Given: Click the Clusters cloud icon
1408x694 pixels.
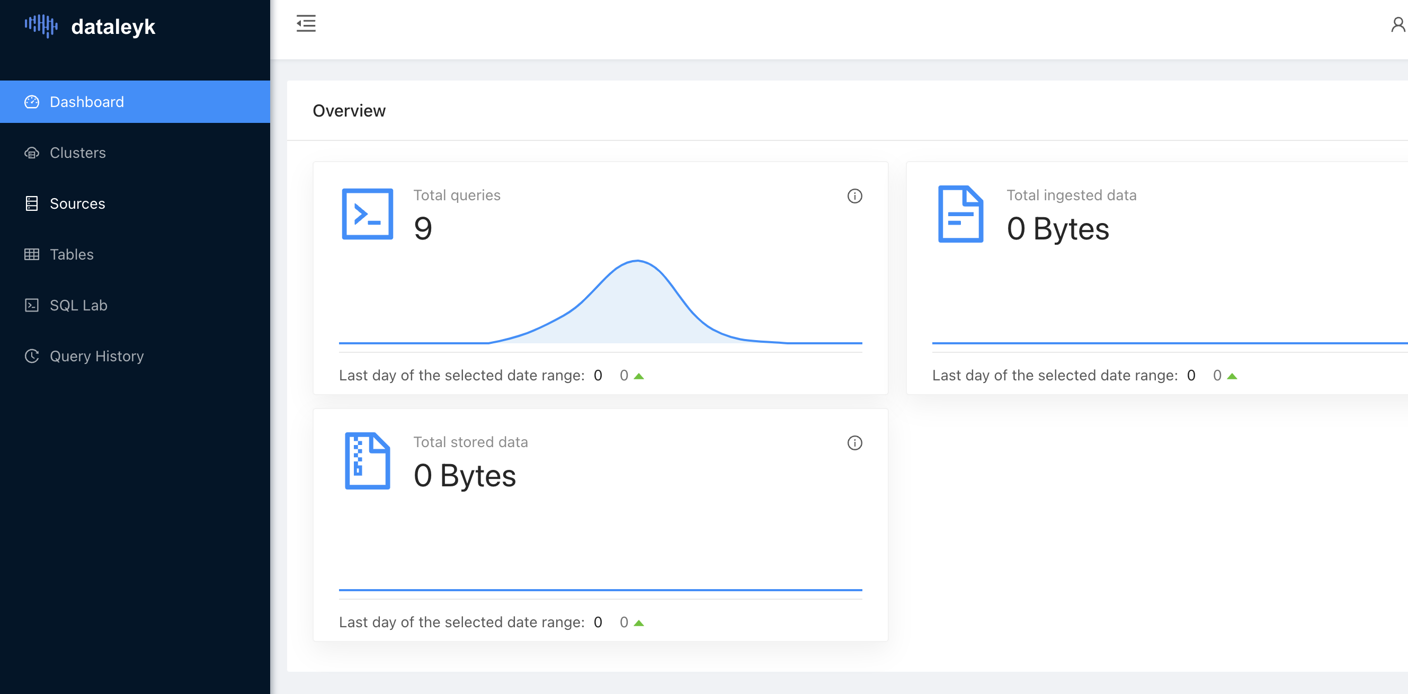Looking at the screenshot, I should click(x=32, y=153).
